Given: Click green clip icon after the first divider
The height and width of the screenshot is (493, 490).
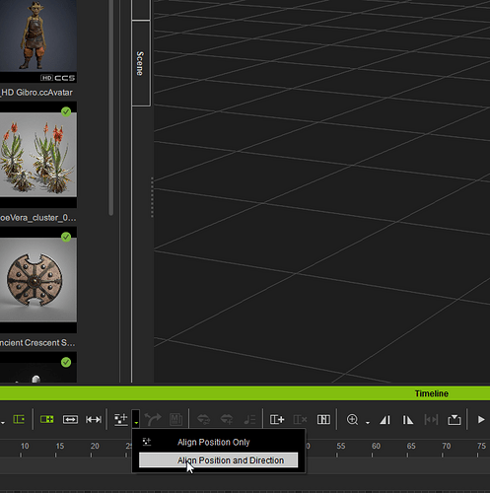Looking at the screenshot, I should (46, 419).
